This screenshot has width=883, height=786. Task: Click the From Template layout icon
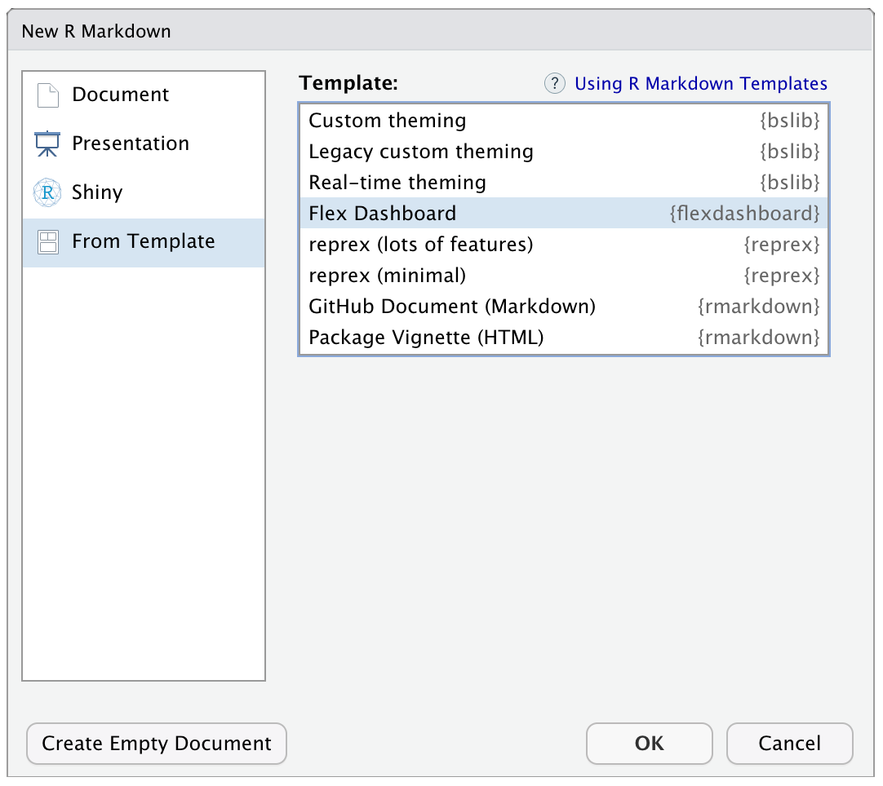point(48,242)
